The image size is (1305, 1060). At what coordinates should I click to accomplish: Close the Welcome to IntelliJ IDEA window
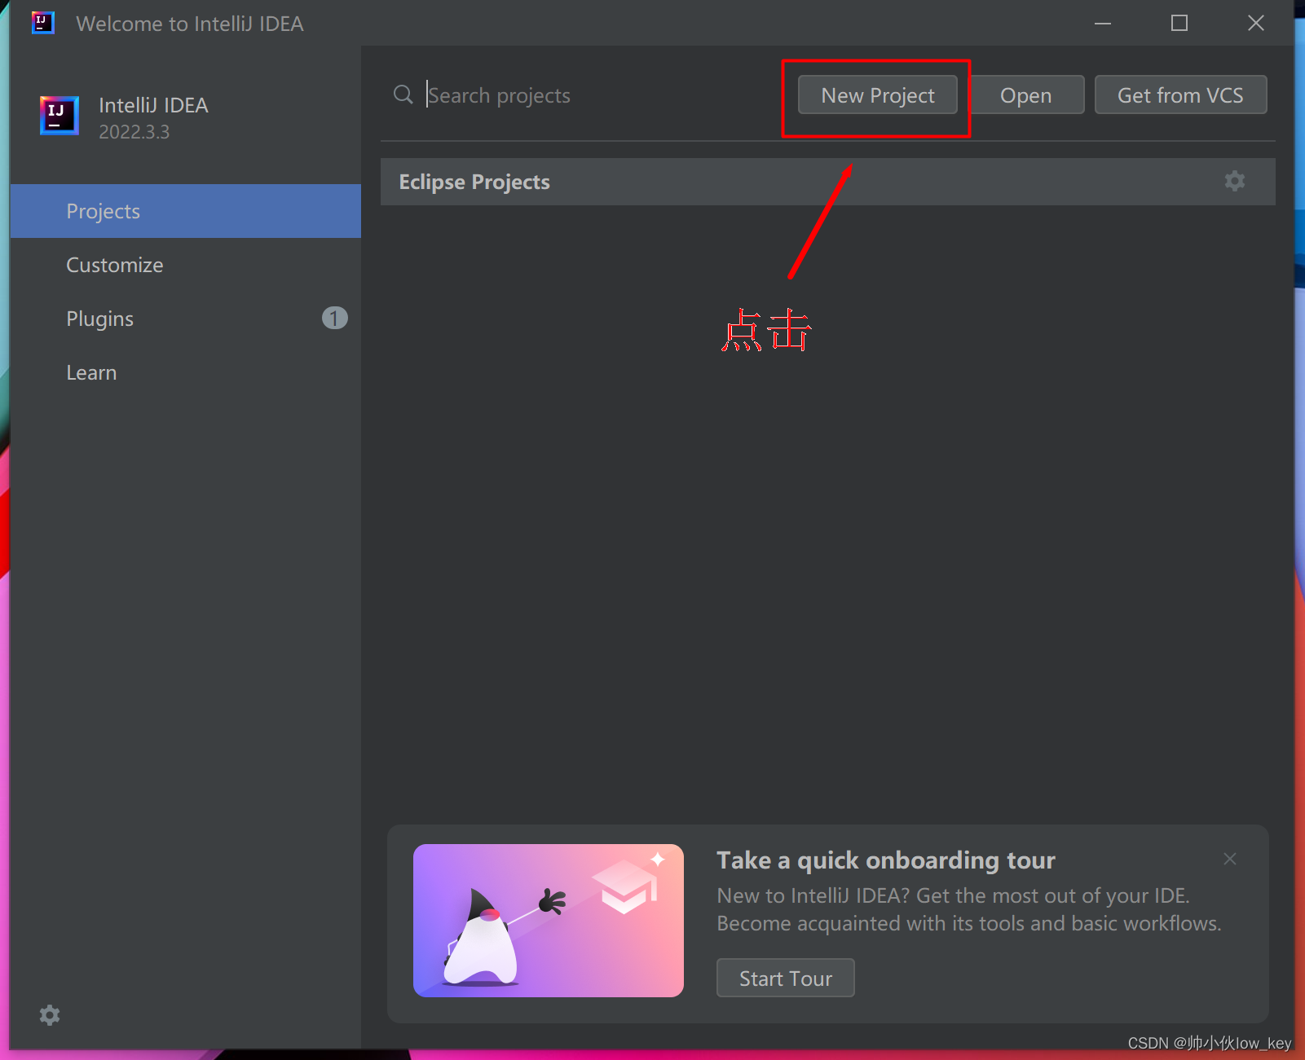click(x=1255, y=23)
